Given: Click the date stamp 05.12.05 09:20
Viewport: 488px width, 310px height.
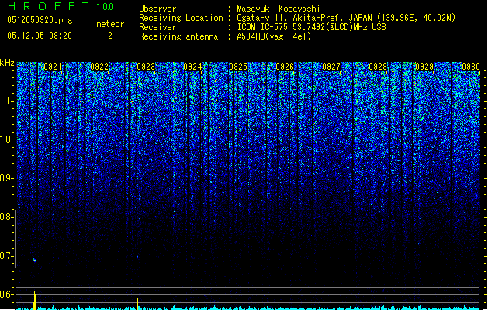Looking at the screenshot, I should point(40,36).
